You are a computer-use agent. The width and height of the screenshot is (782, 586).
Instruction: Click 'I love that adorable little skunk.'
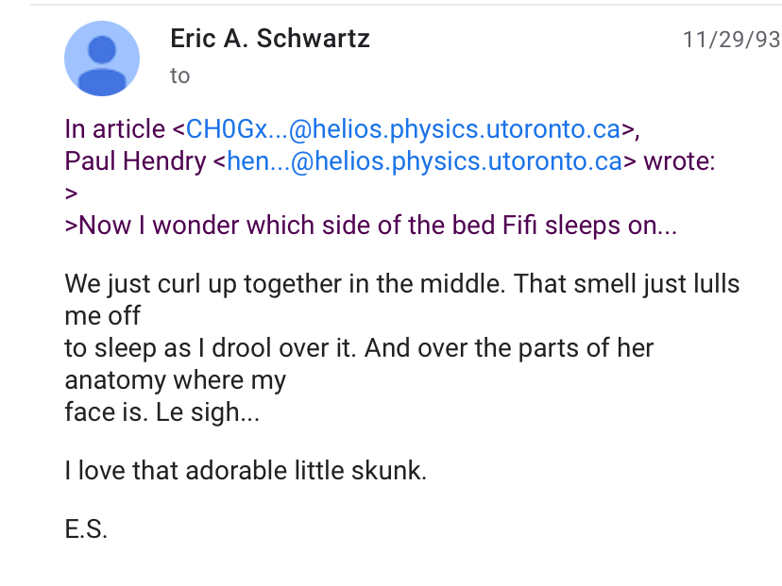pyautogui.click(x=246, y=470)
